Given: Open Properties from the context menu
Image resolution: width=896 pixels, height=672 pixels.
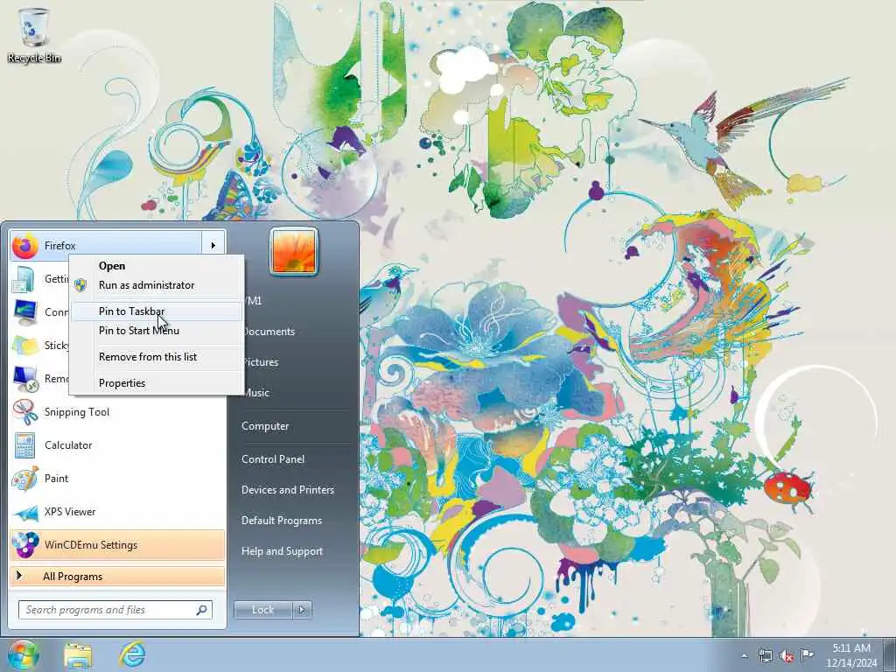Looking at the screenshot, I should [157, 383].
